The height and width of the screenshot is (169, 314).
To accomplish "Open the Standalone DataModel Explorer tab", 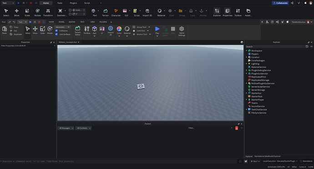I will tap(268, 156).
